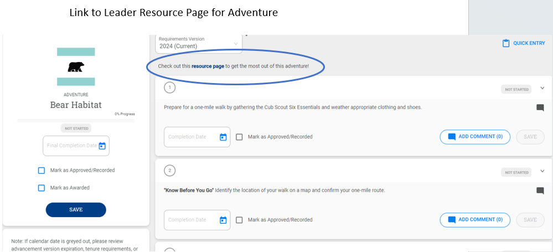
Task: Click the greyed SAVE button in requirement 2
Action: click(x=530, y=220)
